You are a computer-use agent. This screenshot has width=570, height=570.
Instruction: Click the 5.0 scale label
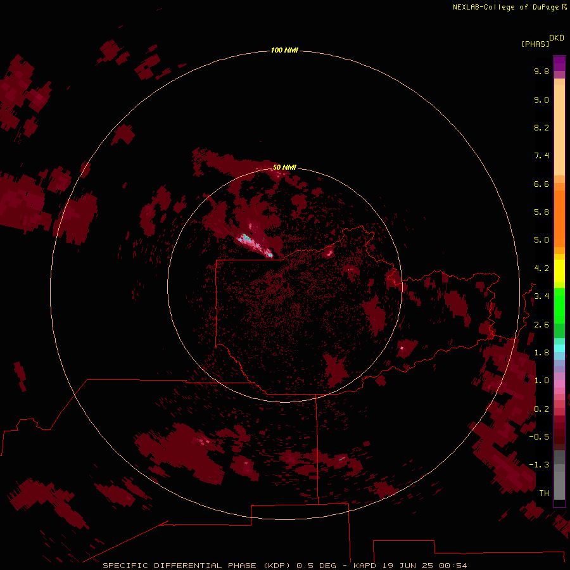[541, 240]
